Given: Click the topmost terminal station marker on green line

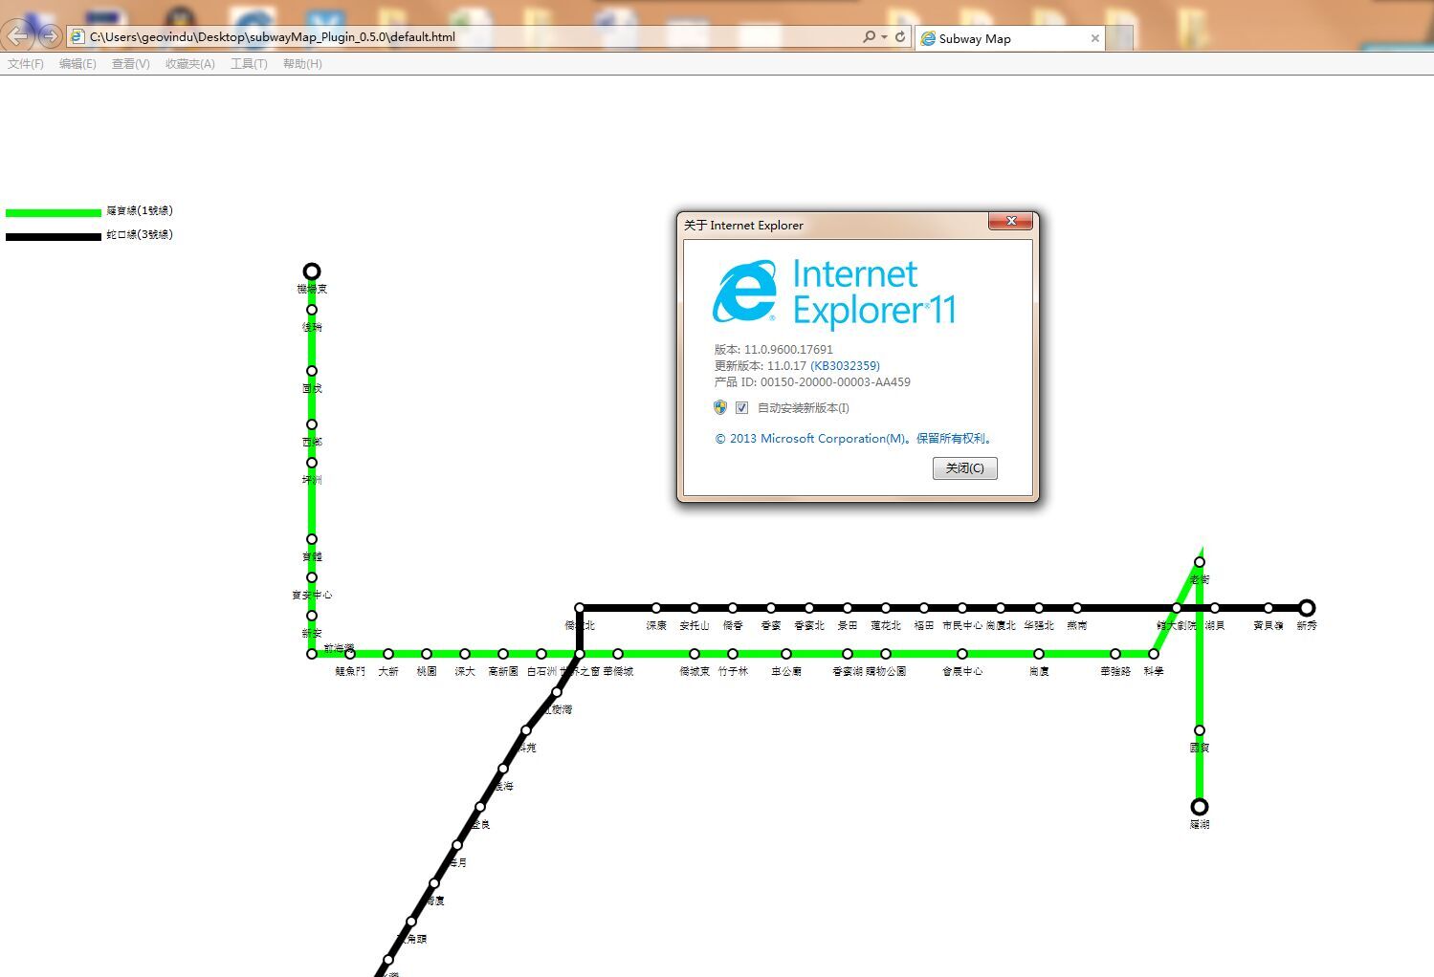Looking at the screenshot, I should 312,271.
